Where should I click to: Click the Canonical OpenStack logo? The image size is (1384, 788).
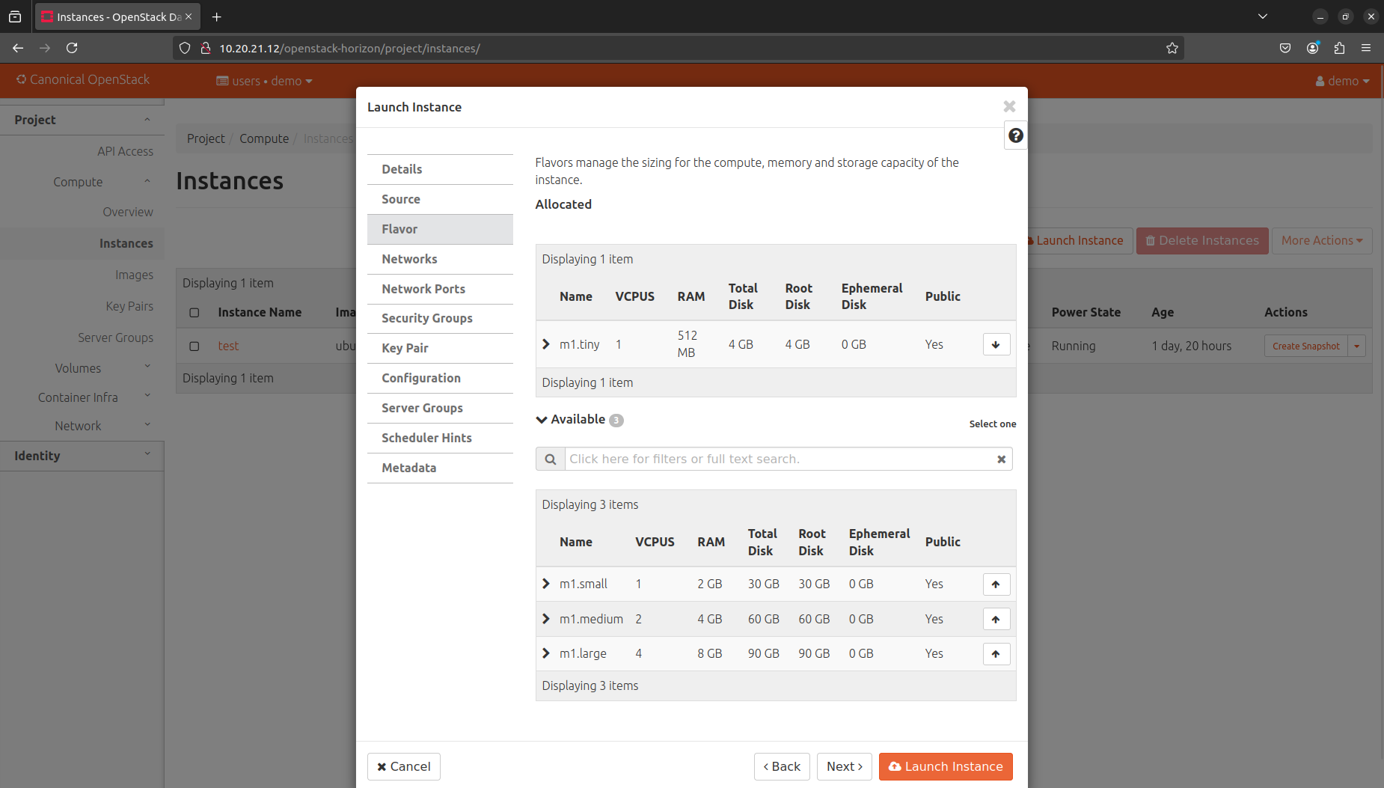coord(83,79)
